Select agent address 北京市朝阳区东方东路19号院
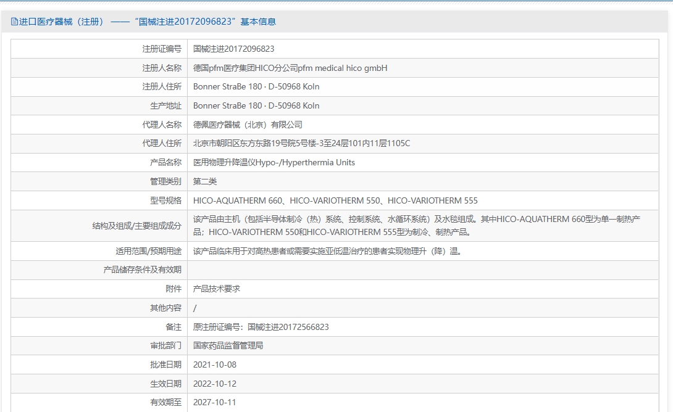Viewport: 673px width, 412px height. [302, 143]
